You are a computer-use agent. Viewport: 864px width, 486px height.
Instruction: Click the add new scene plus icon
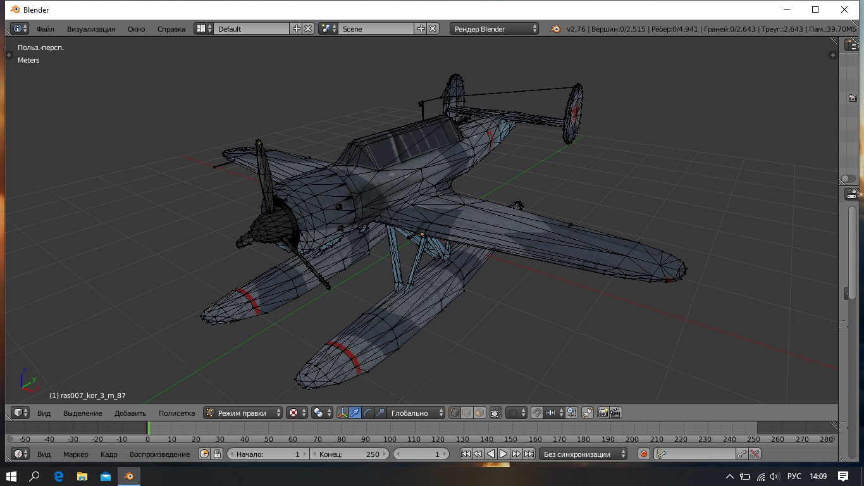pyautogui.click(x=421, y=28)
